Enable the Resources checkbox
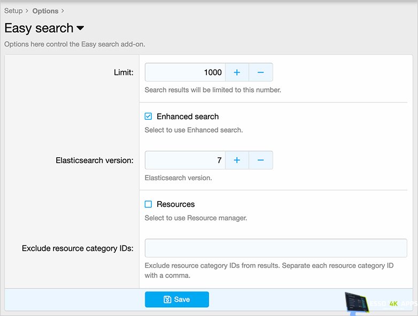 [x=148, y=204]
